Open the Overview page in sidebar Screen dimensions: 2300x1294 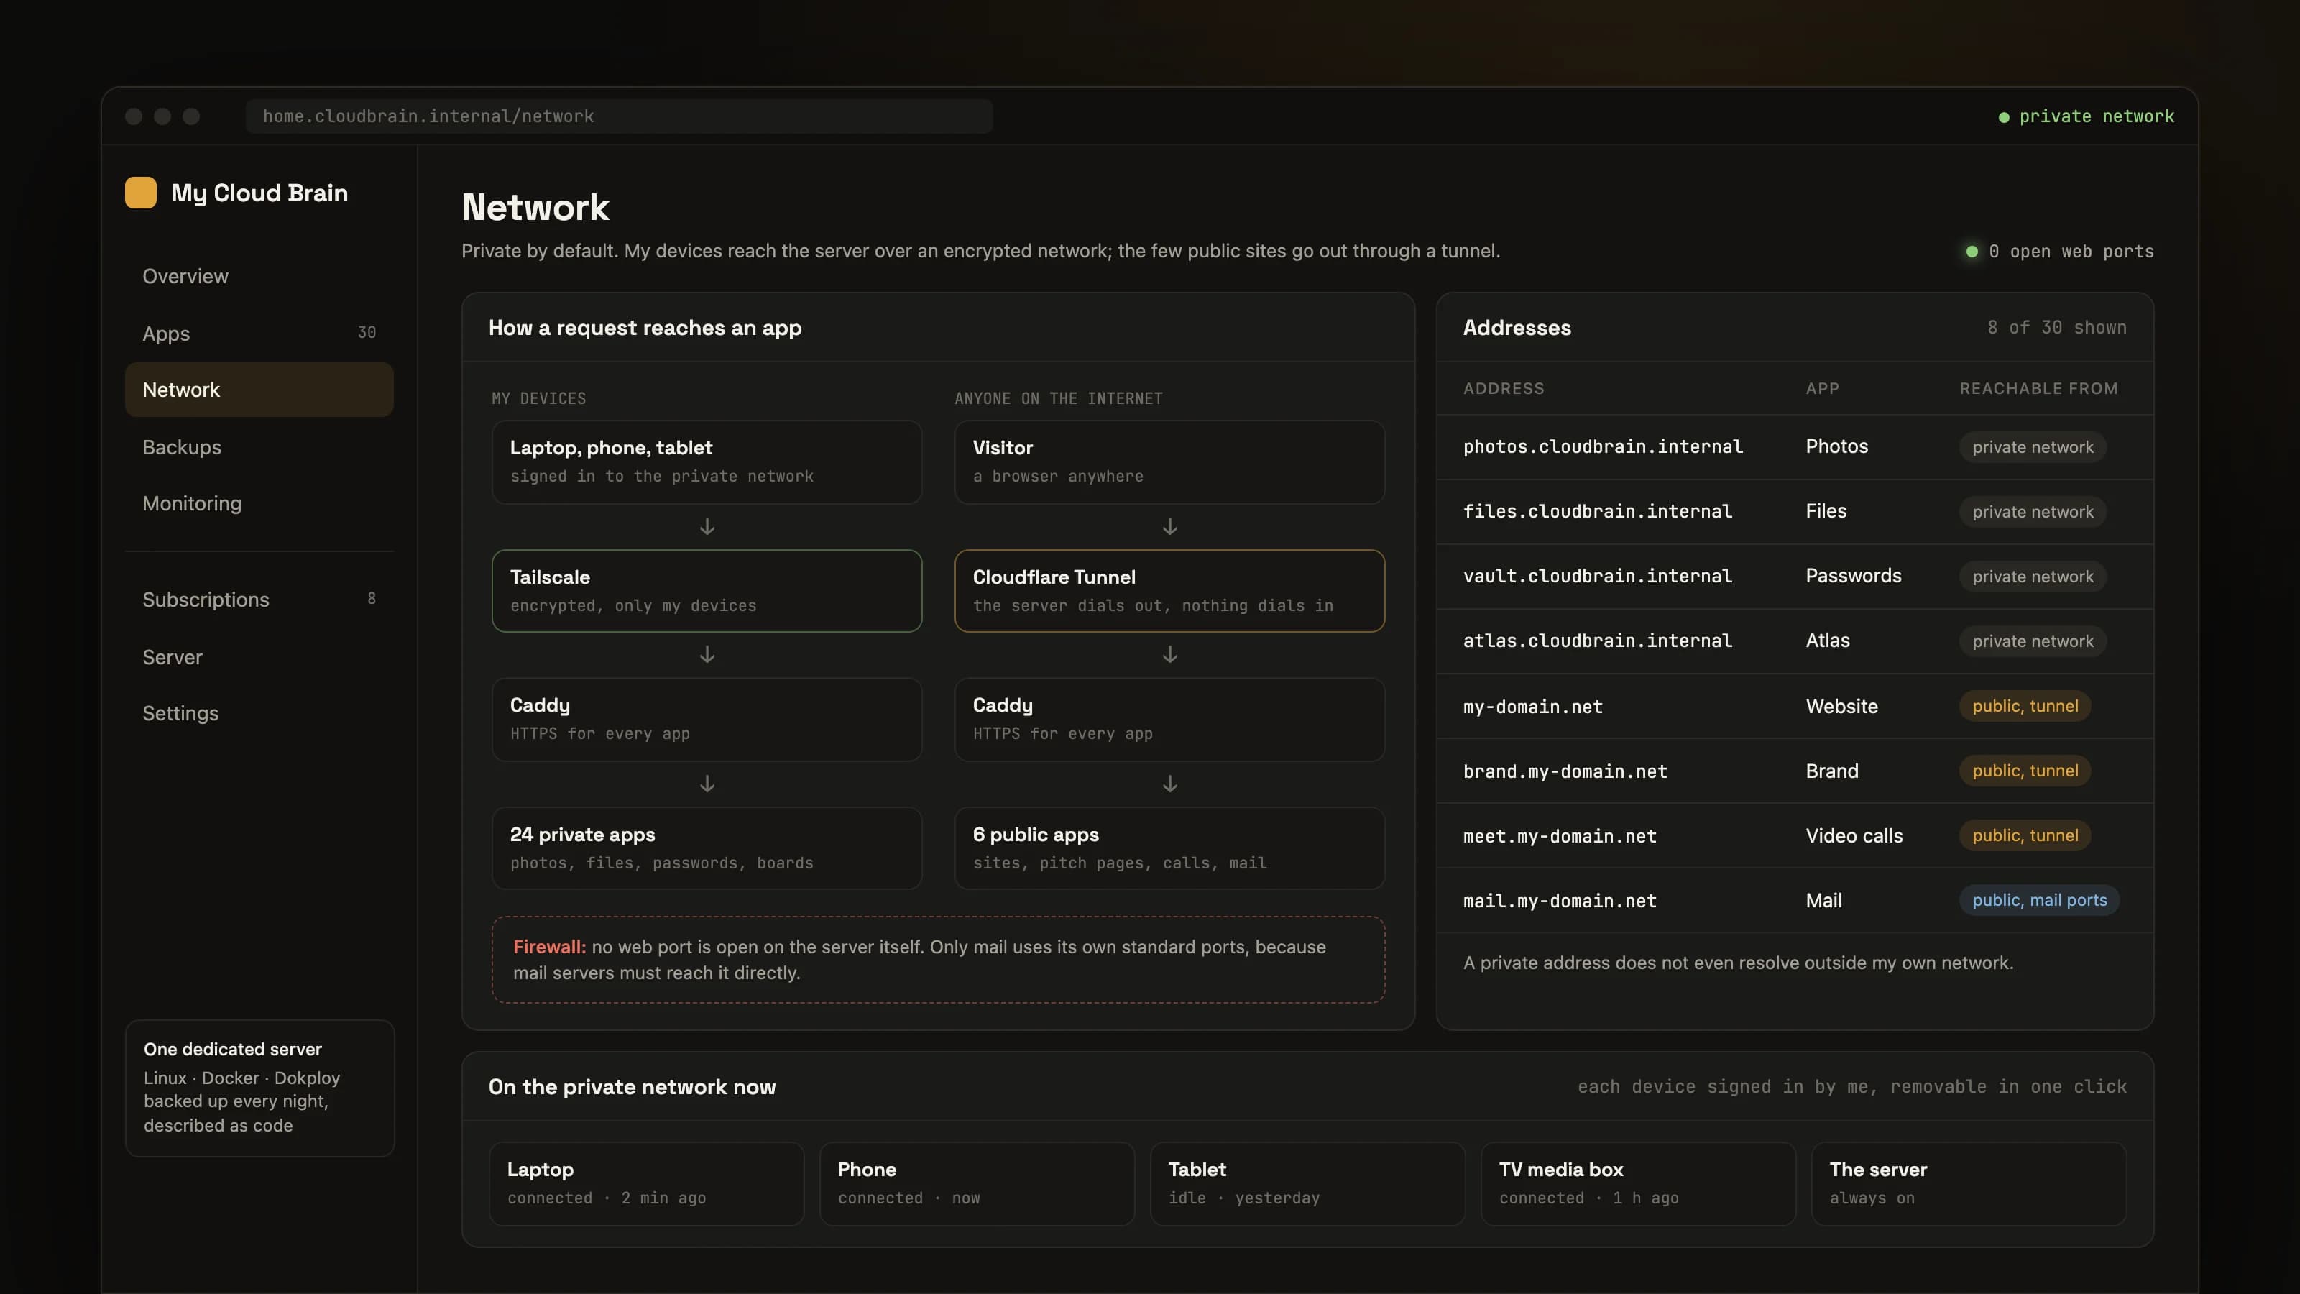[259, 276]
